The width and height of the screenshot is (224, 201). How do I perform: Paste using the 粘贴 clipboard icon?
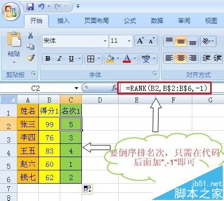pyautogui.click(x=14, y=39)
